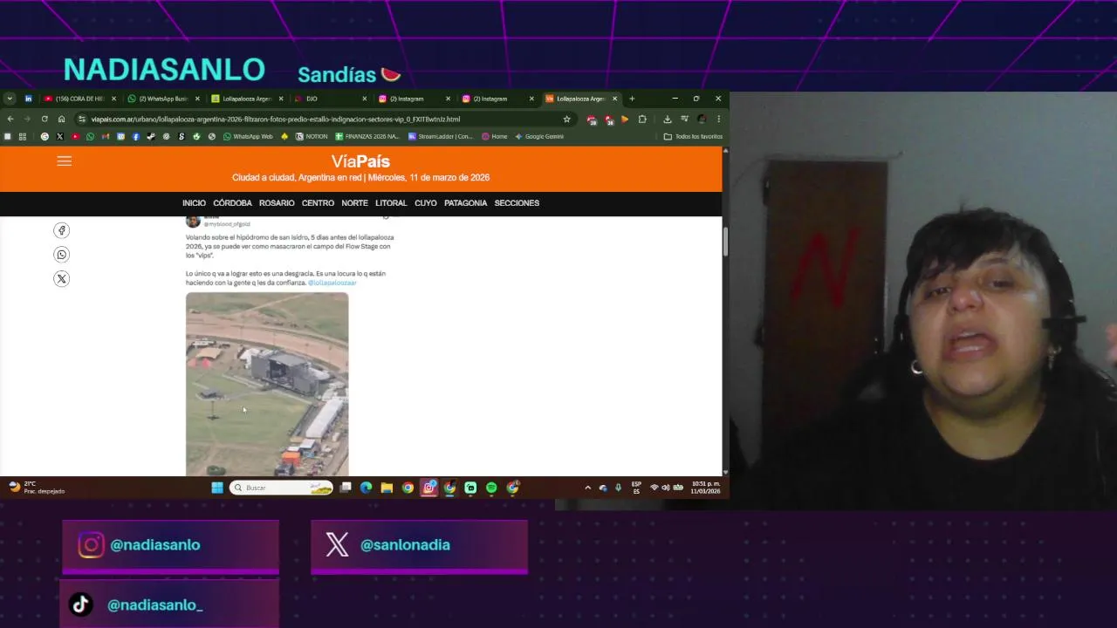Open File Explorer from the taskbar
Viewport: 1117px width, 628px height.
pyautogui.click(x=387, y=488)
